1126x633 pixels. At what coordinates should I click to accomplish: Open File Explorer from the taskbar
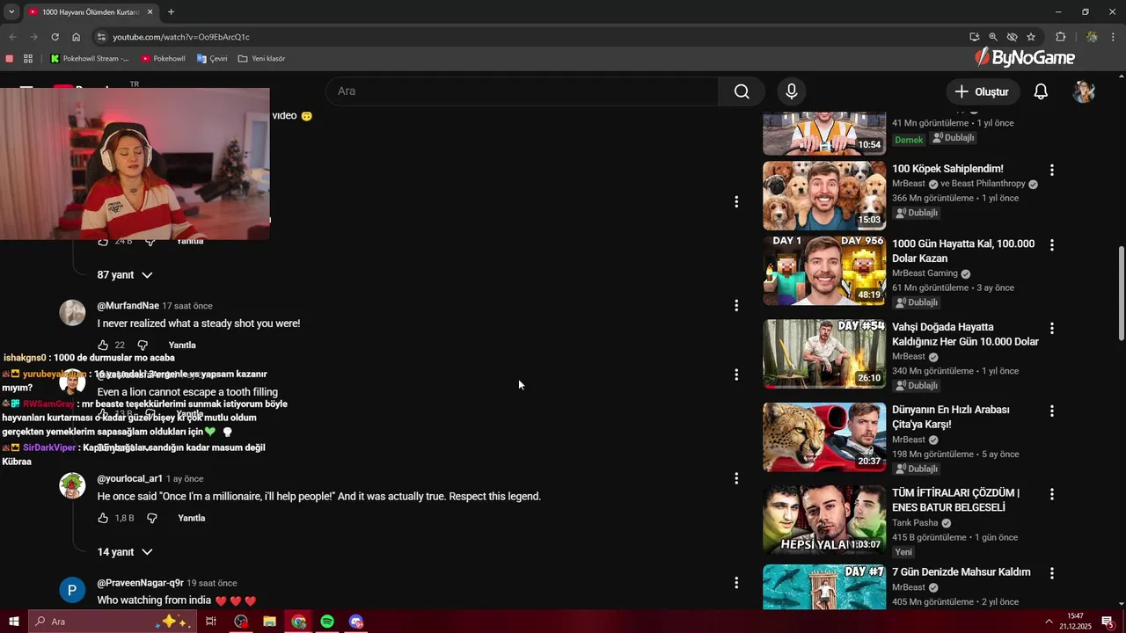point(269,622)
